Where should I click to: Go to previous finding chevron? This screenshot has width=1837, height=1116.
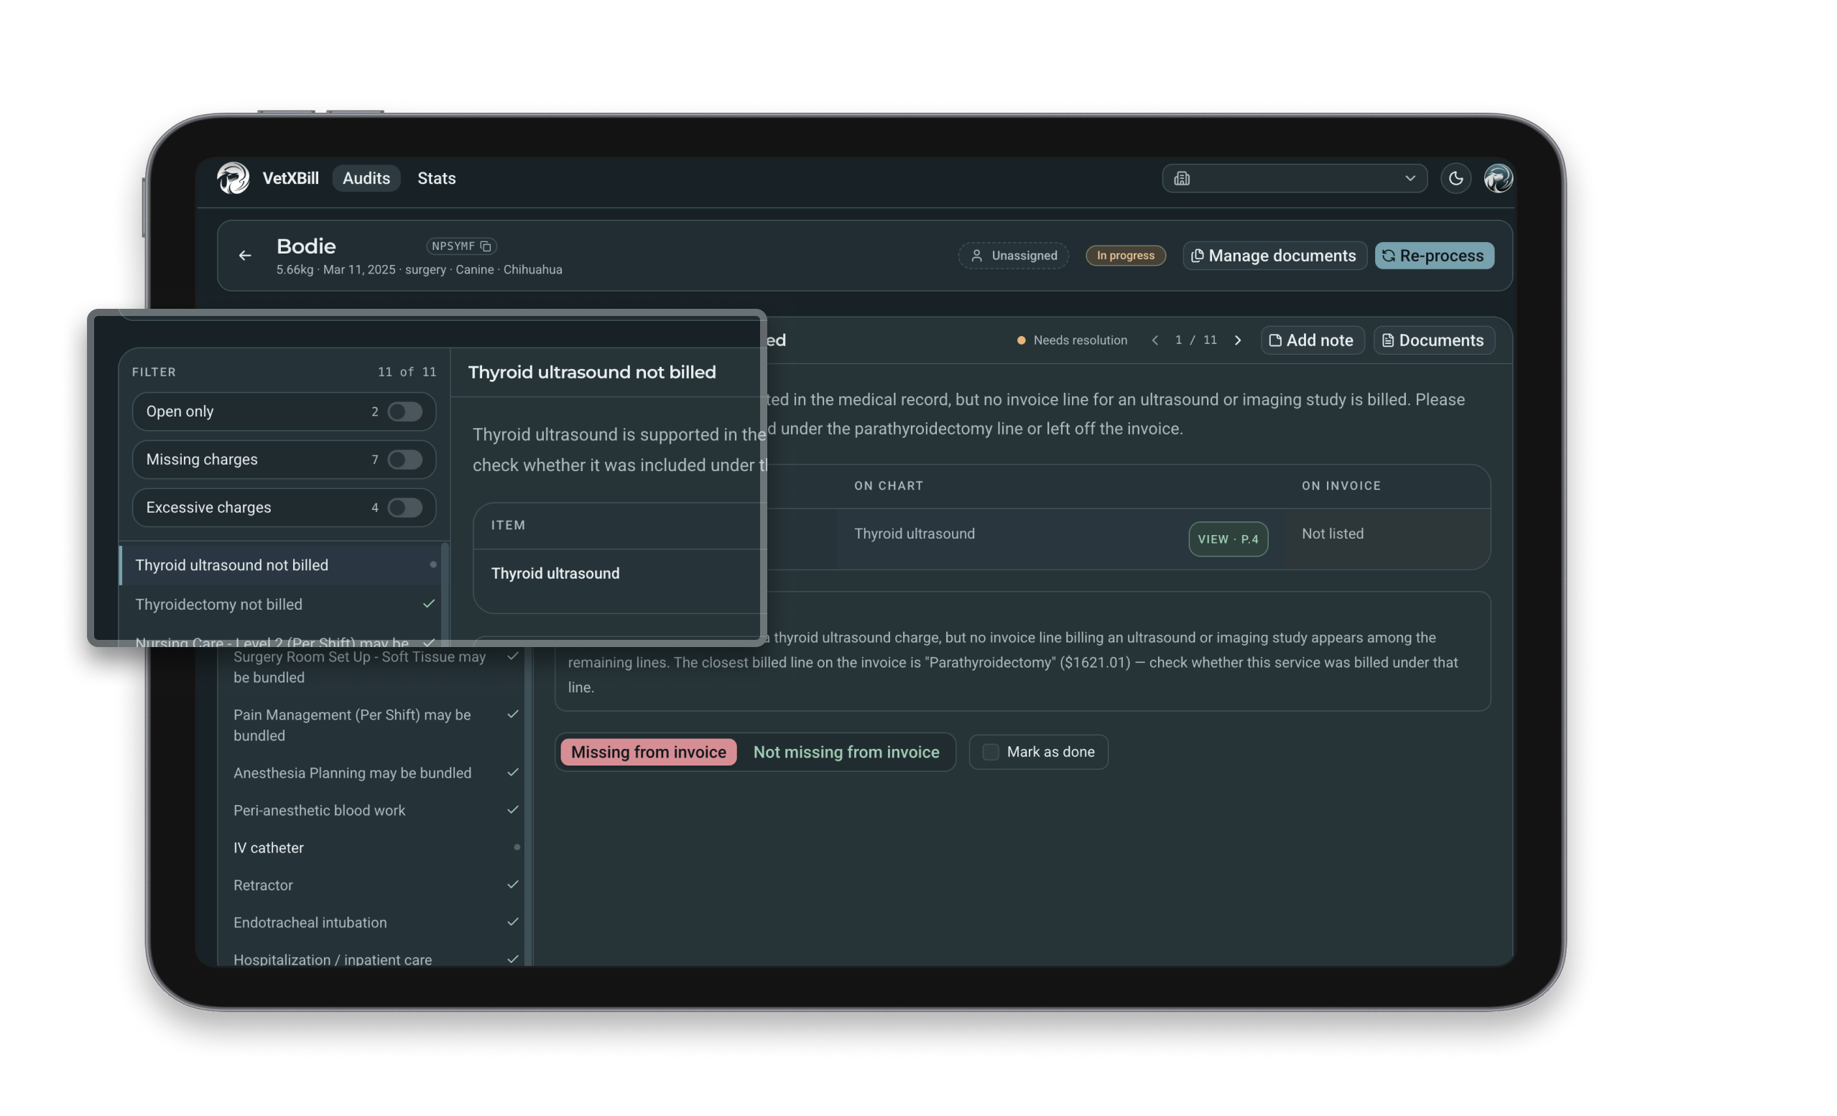(x=1155, y=340)
